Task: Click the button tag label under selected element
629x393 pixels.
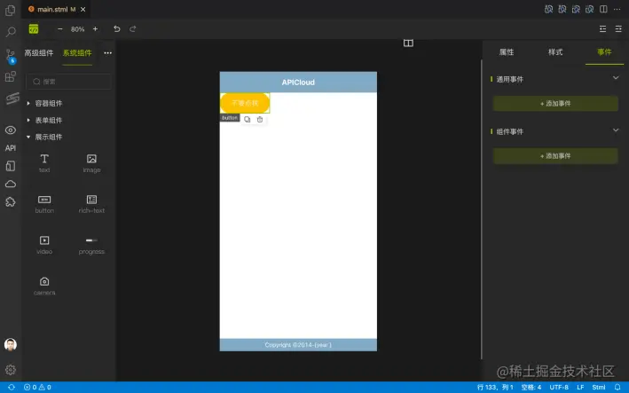Action: click(x=230, y=118)
